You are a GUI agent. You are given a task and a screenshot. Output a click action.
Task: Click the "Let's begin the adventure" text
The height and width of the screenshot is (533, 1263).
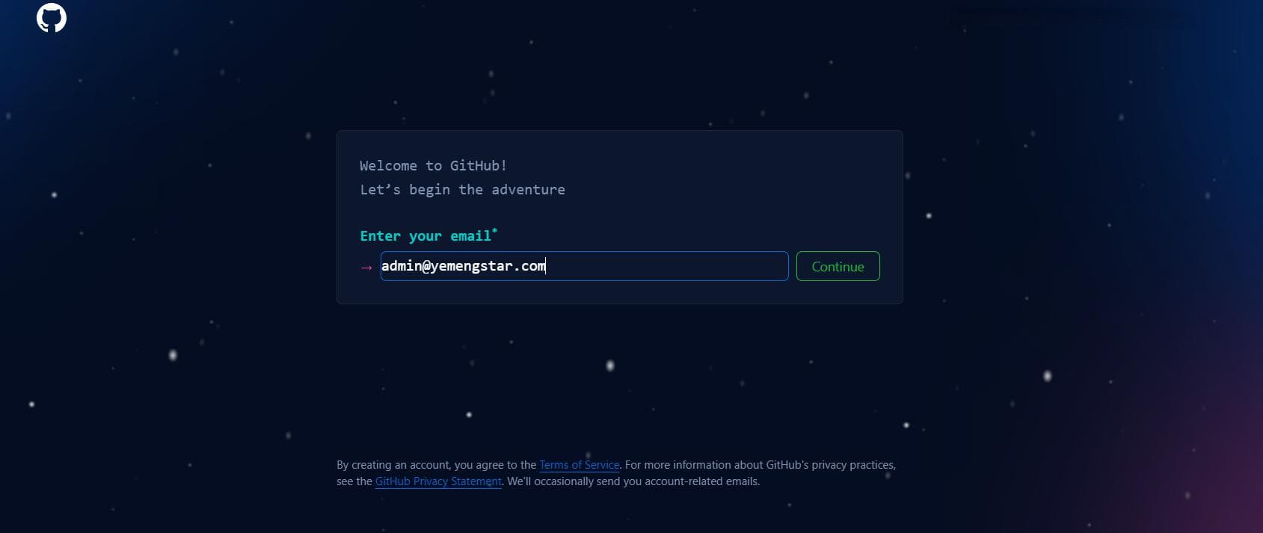(462, 190)
